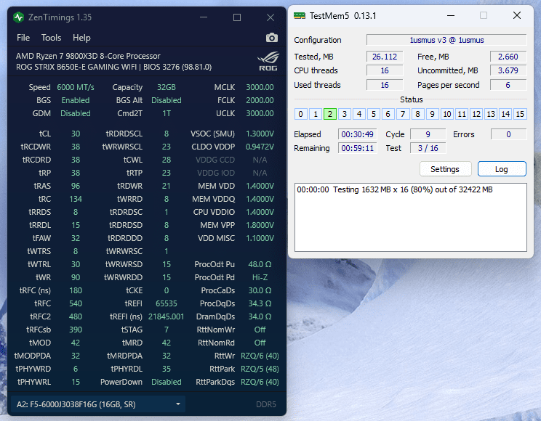Click the tWR value 90
541x421 pixels.
(x=76, y=277)
